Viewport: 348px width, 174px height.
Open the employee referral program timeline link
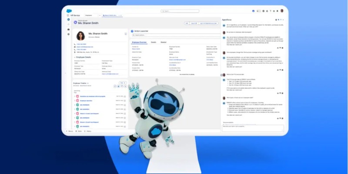click(x=93, y=96)
